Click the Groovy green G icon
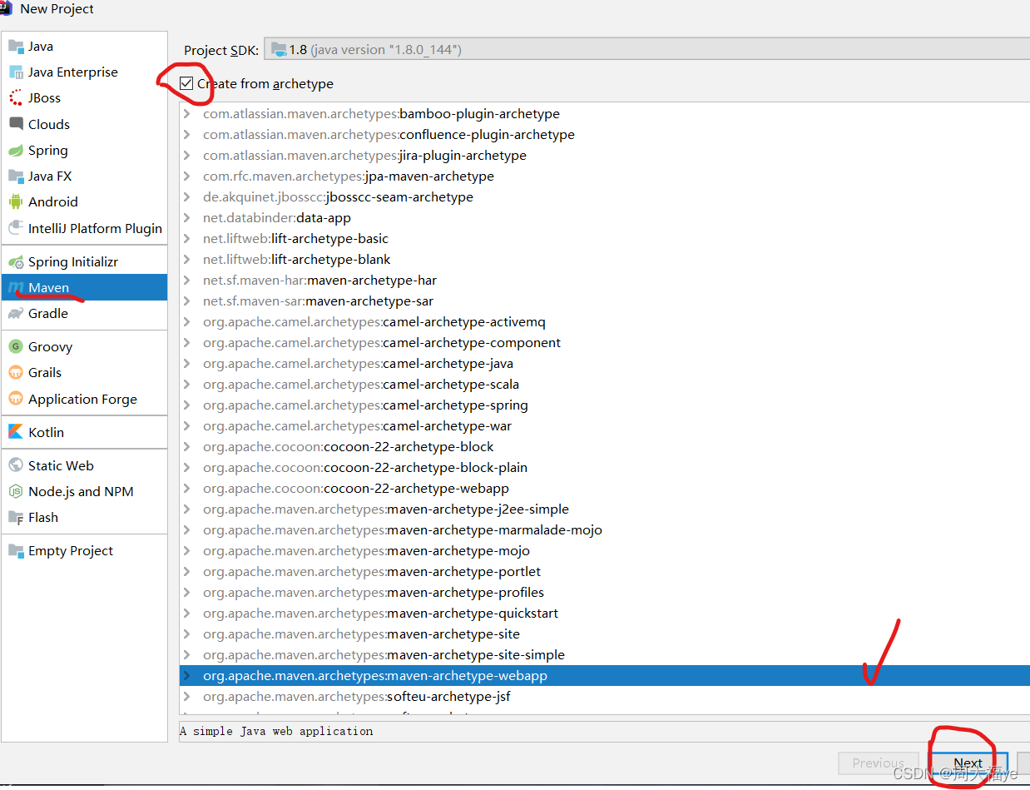This screenshot has width=1030, height=790. (16, 347)
